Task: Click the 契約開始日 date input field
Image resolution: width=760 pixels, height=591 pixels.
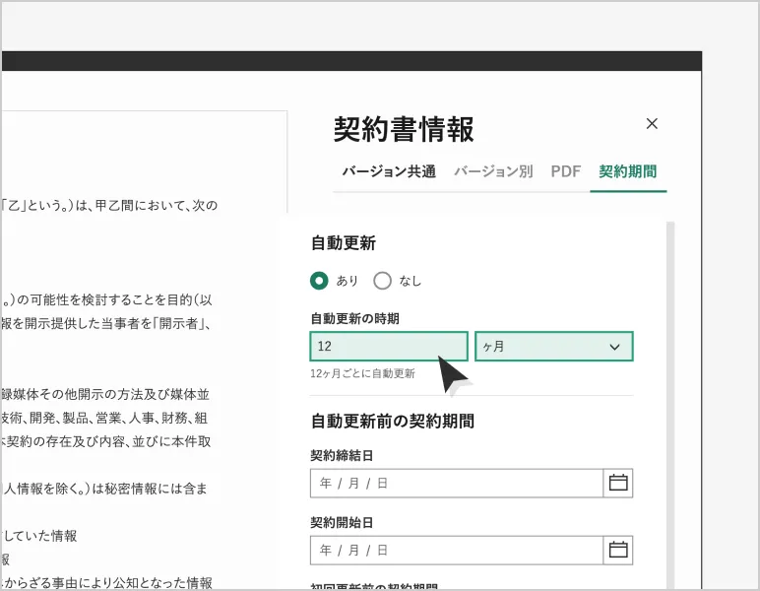Action: click(457, 550)
